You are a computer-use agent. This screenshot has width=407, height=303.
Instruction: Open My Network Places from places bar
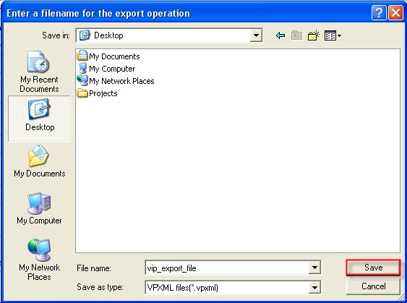tap(39, 260)
